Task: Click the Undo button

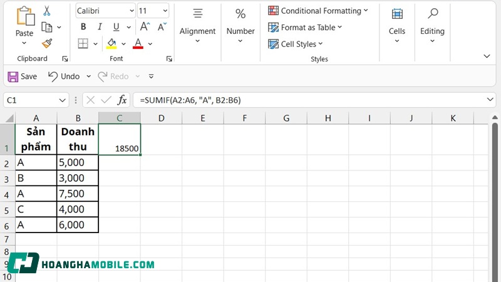Action: 64,76
